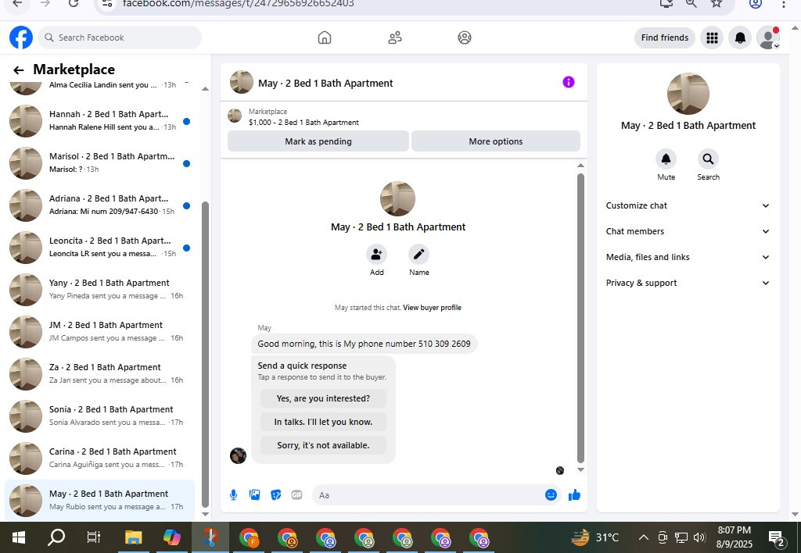Open the Friends icon in top navigation

pos(395,37)
